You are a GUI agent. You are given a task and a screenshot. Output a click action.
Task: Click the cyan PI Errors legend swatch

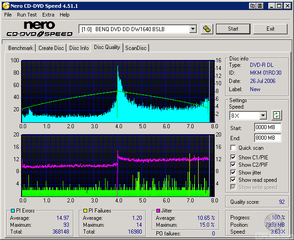click(x=12, y=211)
